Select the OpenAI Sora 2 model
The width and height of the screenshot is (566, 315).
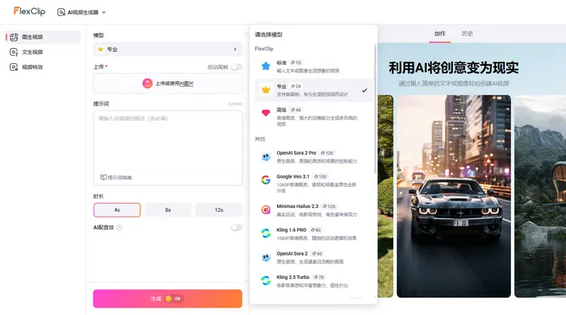click(313, 257)
